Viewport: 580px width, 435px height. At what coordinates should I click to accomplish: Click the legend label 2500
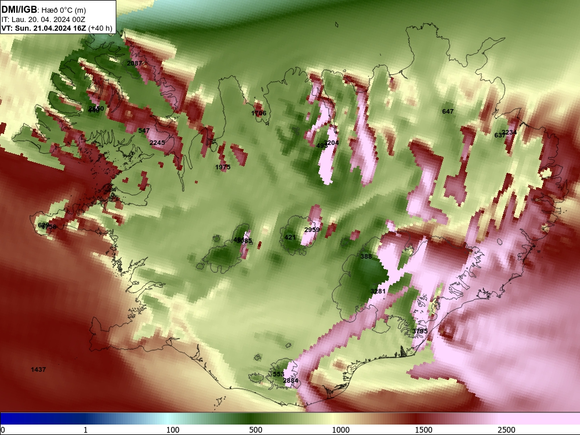506,430
